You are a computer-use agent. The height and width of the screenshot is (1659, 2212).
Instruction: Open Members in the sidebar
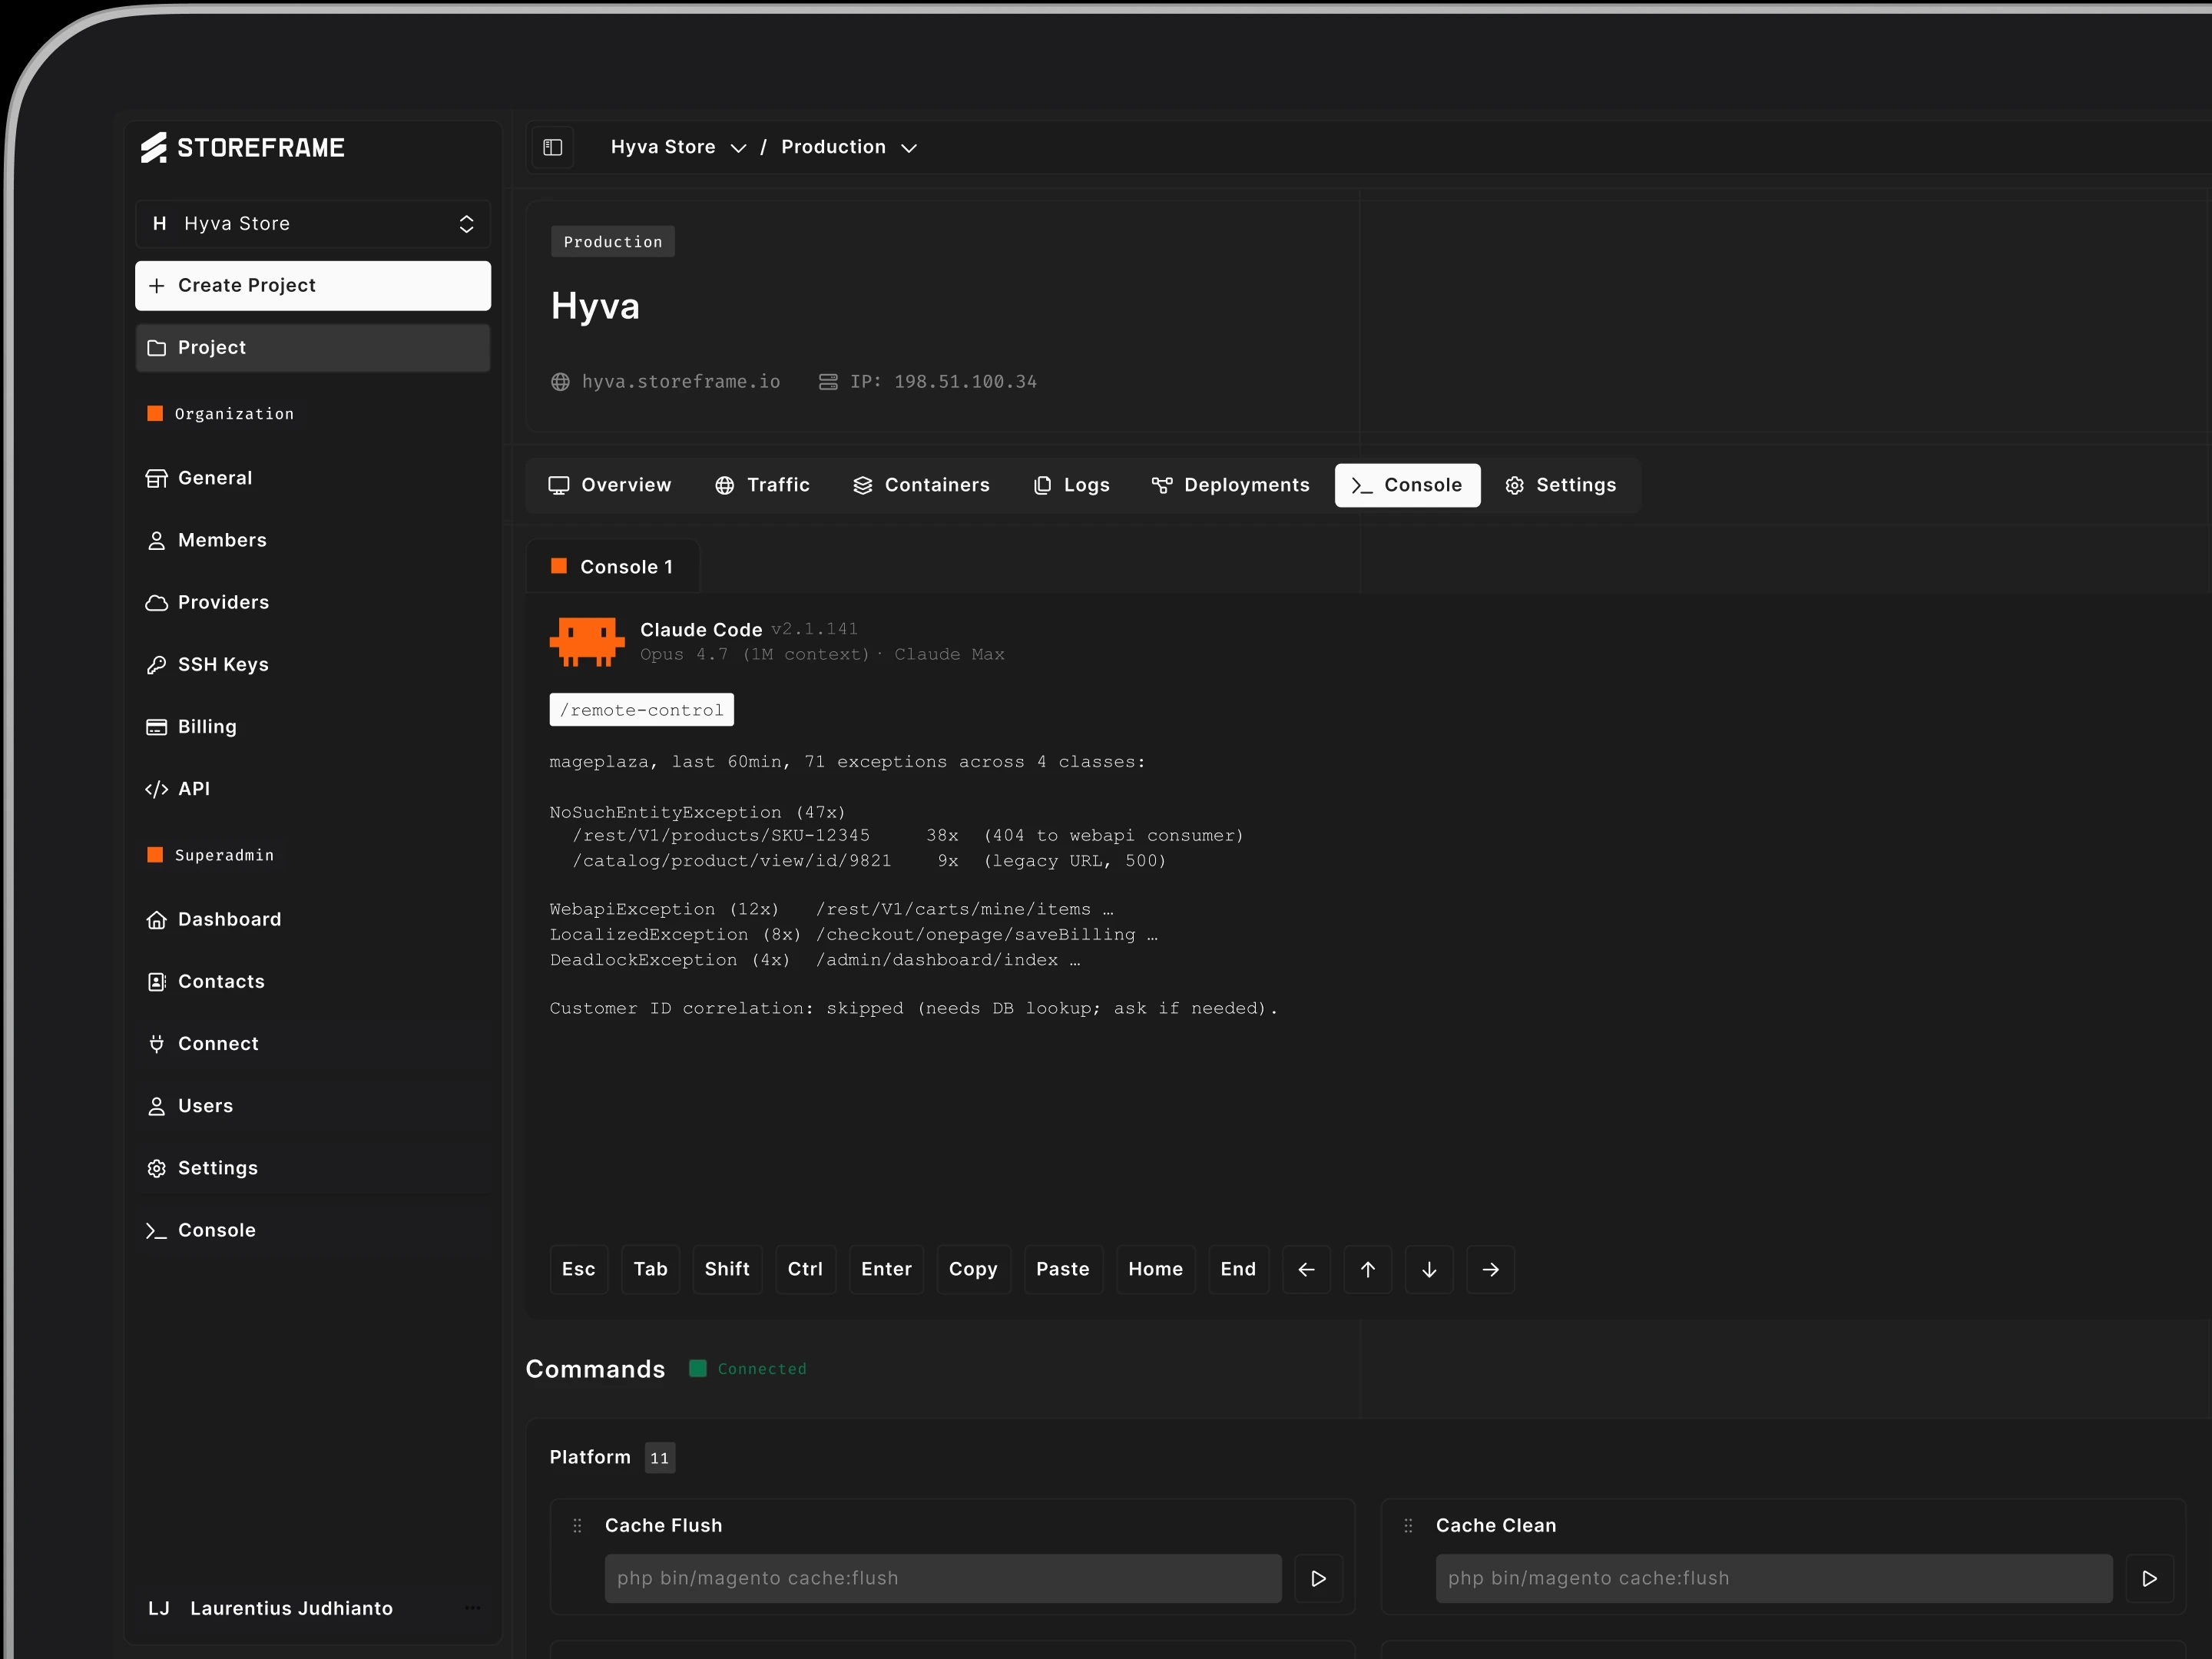coord(313,540)
